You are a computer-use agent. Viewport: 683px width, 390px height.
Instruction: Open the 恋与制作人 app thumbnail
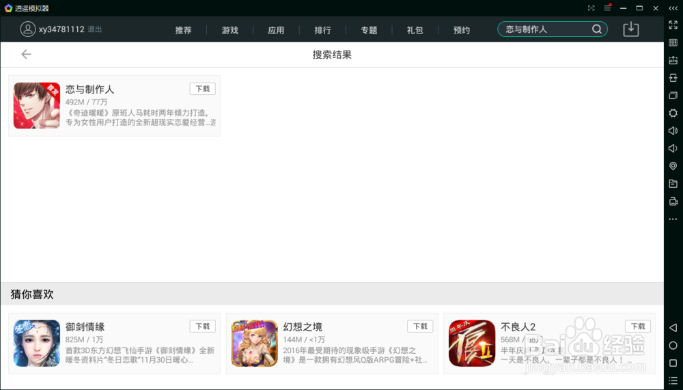click(37, 105)
